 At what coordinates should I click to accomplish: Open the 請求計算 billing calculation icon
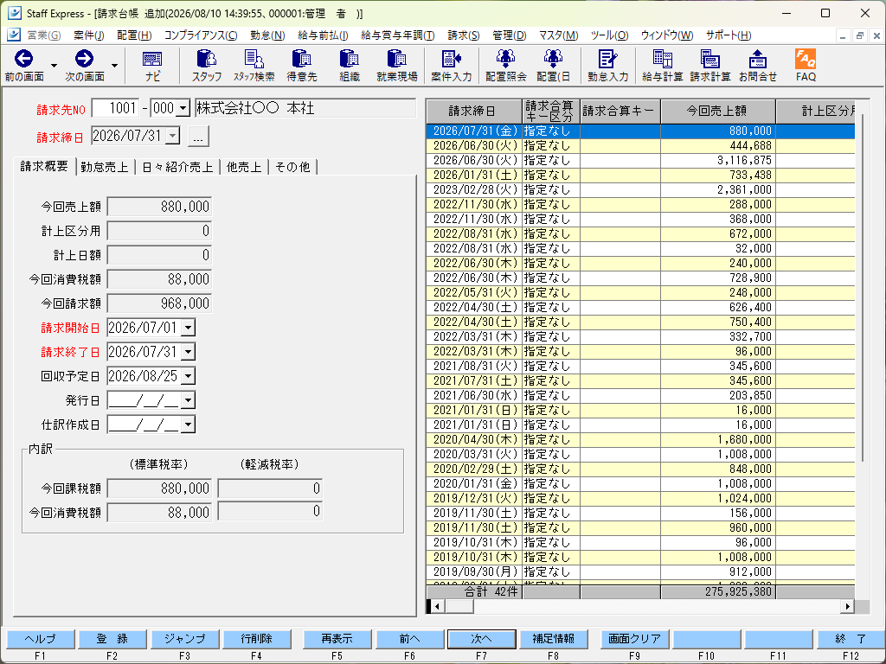[709, 66]
